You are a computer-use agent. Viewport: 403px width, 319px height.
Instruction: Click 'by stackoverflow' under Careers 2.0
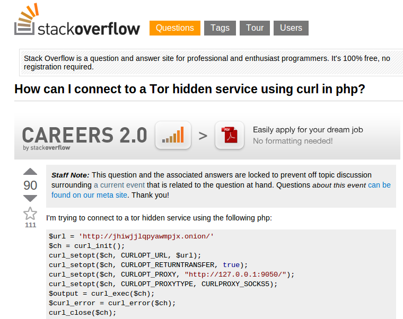[x=47, y=148]
